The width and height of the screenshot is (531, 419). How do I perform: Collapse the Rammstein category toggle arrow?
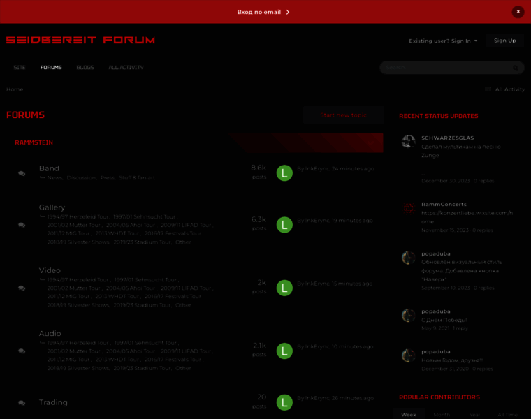(x=372, y=143)
